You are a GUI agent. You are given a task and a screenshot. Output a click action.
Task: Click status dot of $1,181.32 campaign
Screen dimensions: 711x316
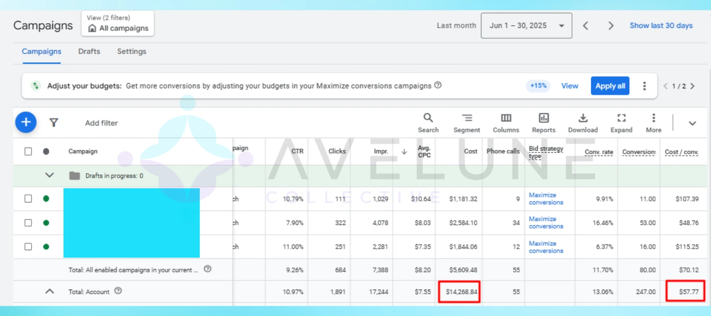[46, 199]
